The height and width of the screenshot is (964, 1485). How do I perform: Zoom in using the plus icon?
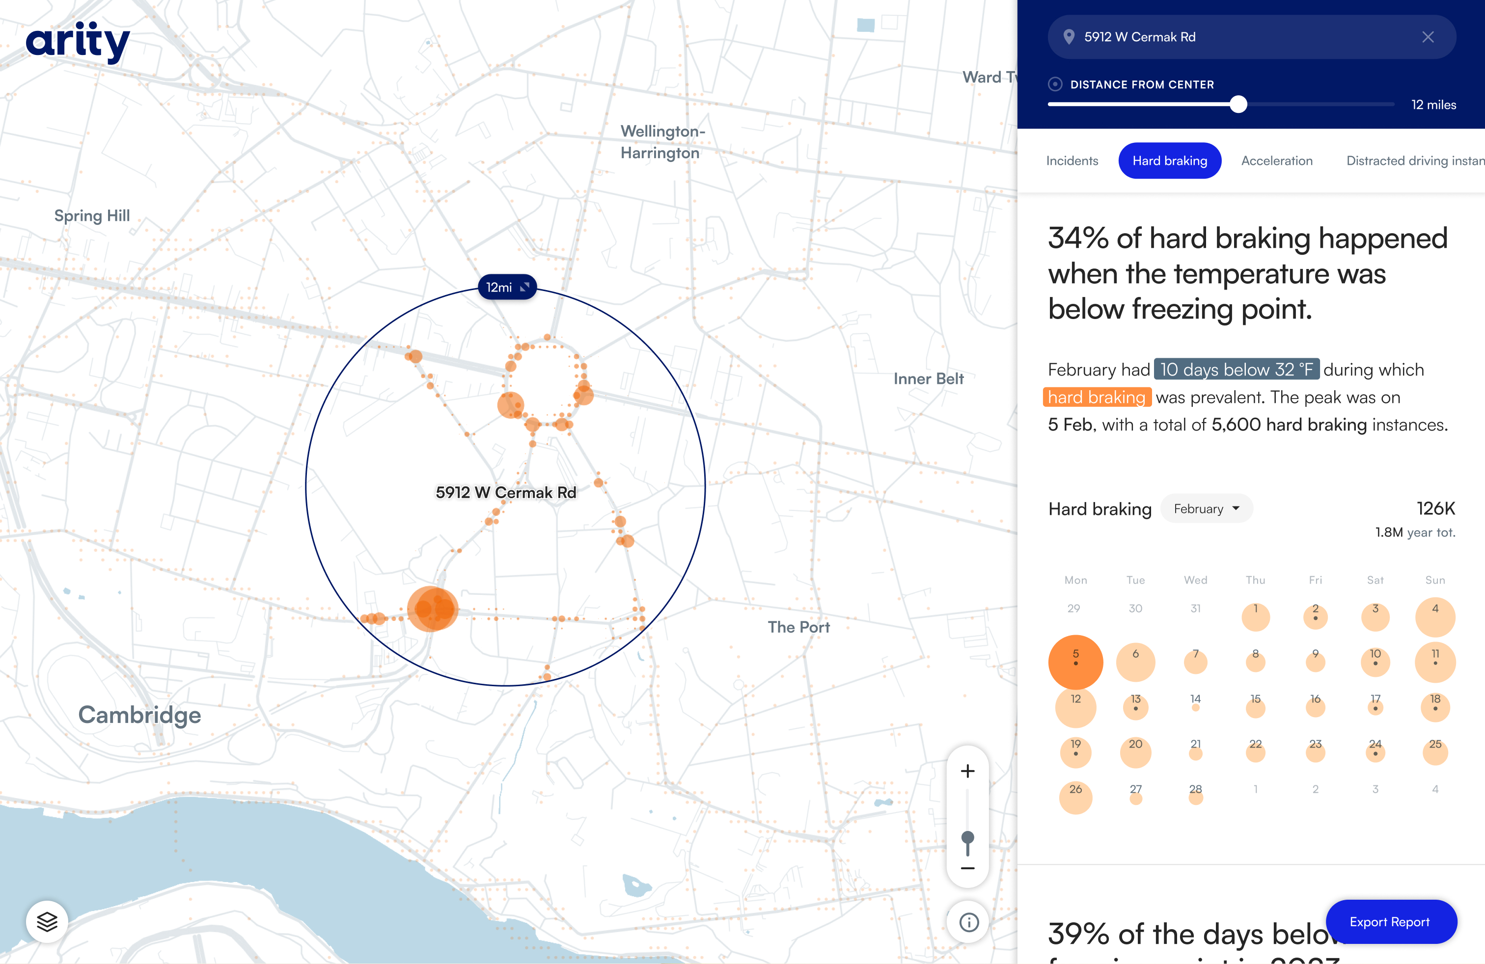[968, 771]
